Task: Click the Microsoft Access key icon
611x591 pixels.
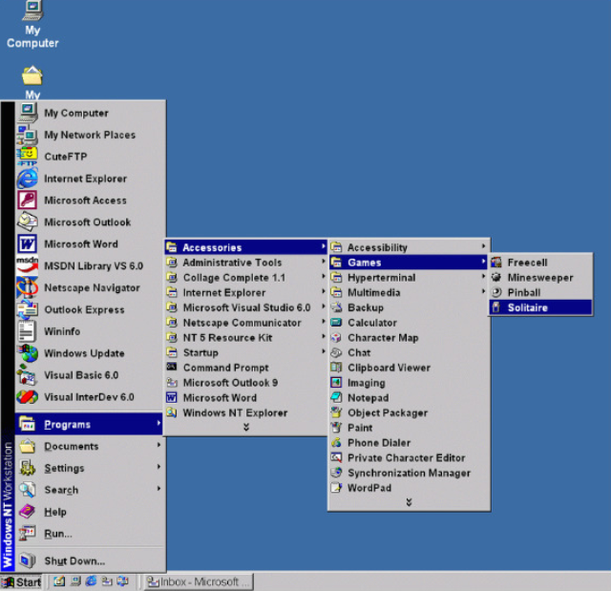Action: pos(27,200)
